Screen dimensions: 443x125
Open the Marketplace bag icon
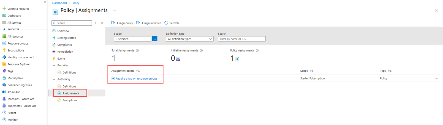point(4,78)
